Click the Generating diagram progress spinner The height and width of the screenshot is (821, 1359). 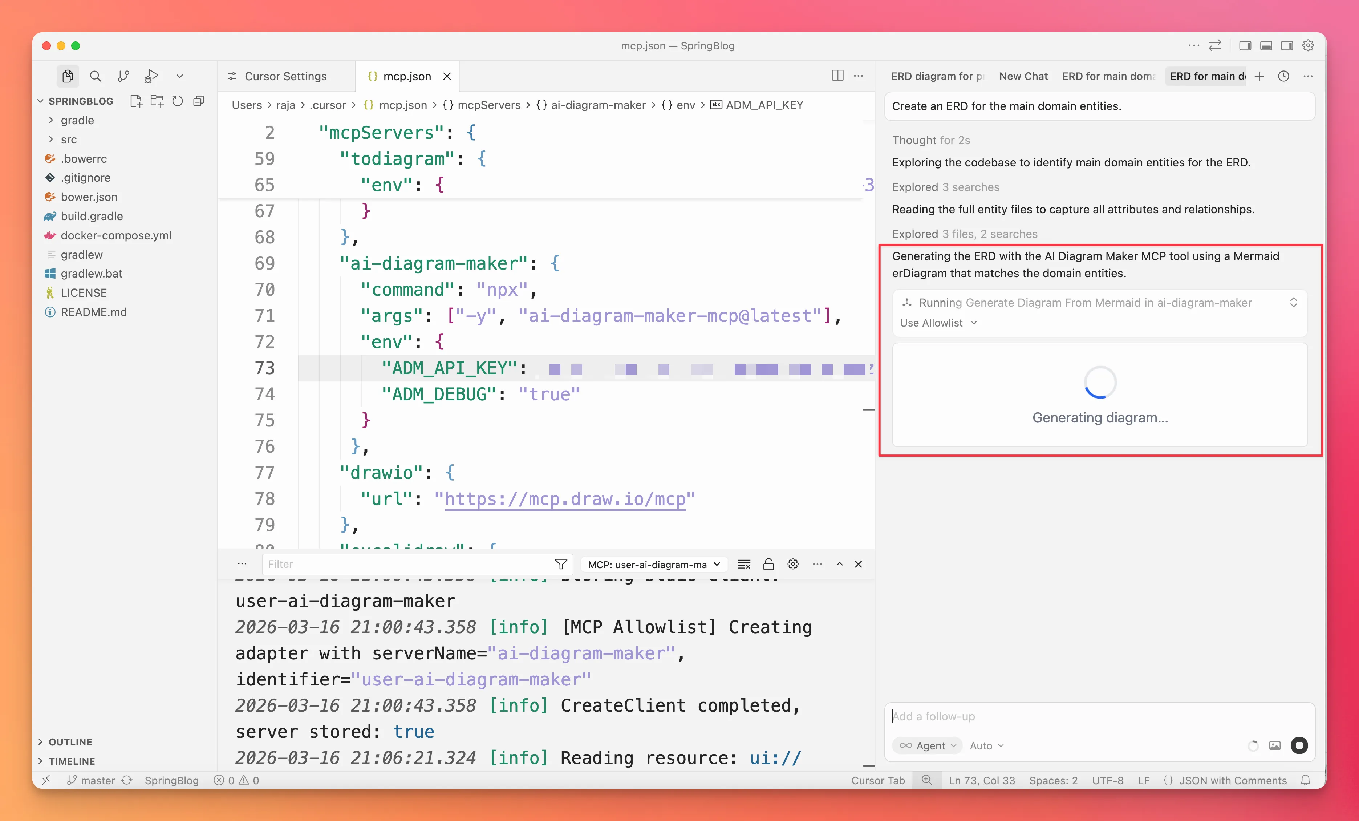(1100, 382)
